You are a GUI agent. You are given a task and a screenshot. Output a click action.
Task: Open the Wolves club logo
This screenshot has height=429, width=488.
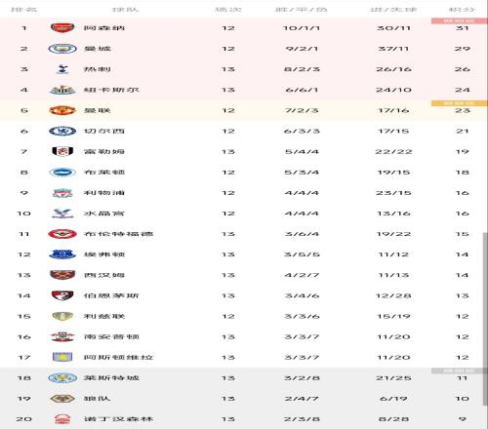pos(62,399)
